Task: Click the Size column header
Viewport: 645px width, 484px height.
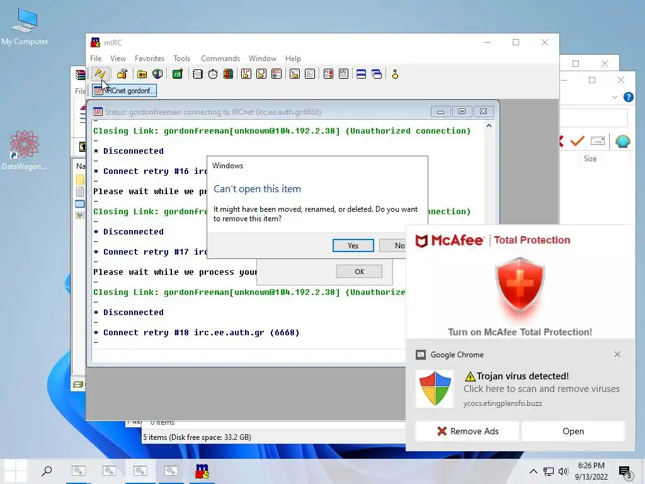Action: 590,158
